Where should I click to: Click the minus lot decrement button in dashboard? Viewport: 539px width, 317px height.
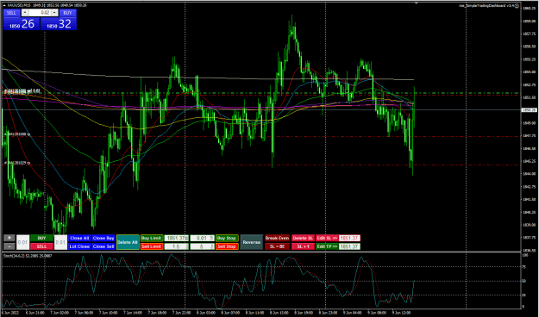click(x=9, y=246)
